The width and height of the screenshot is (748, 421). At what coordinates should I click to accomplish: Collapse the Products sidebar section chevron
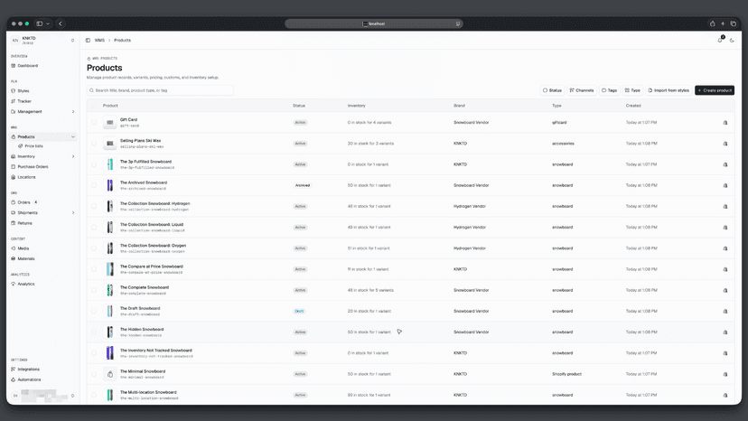(x=73, y=137)
